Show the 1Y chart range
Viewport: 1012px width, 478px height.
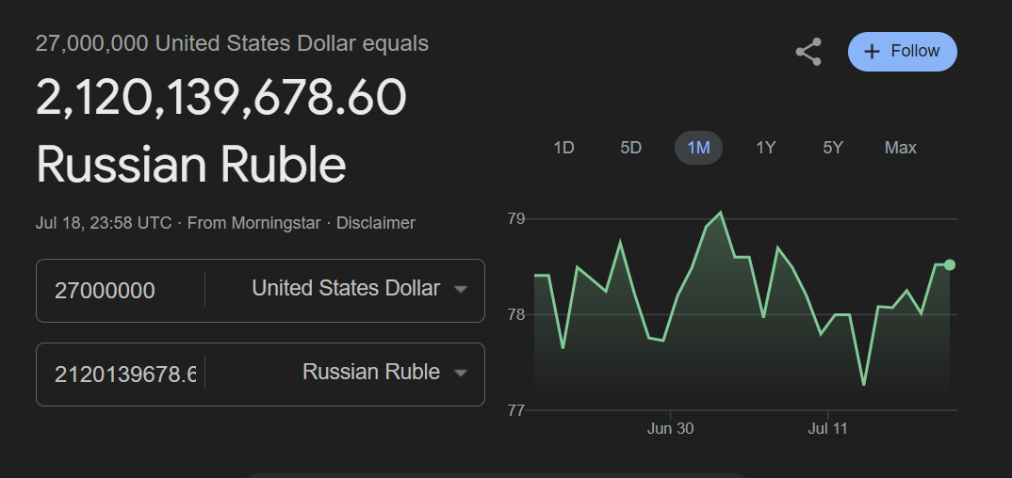[x=765, y=148]
